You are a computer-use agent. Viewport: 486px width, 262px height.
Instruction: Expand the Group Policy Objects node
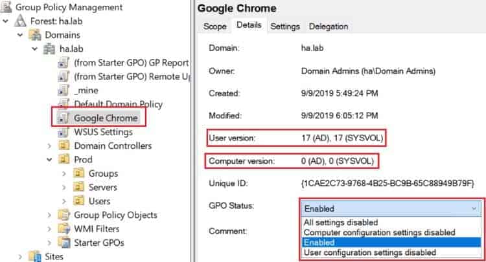[x=49, y=215]
